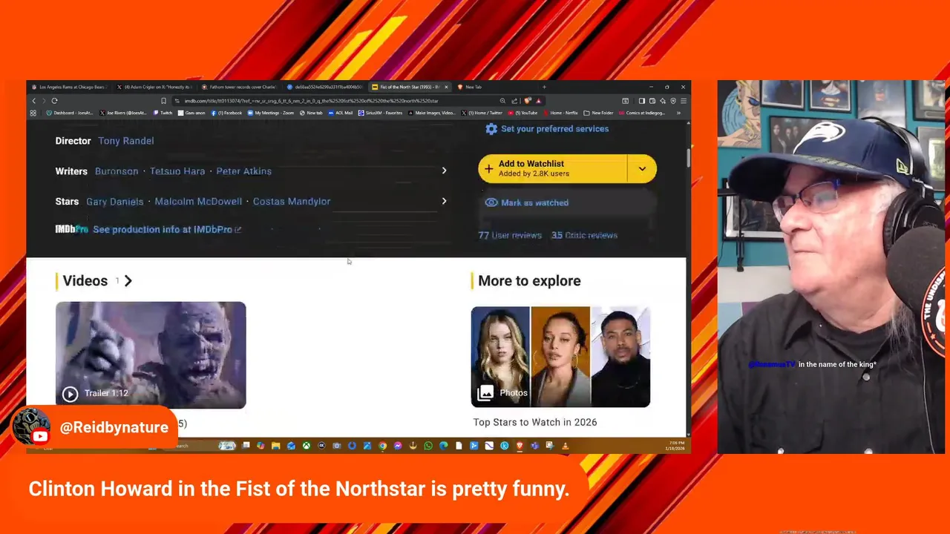
Task: Play the Trailer 1:12 video
Action: 151,355
